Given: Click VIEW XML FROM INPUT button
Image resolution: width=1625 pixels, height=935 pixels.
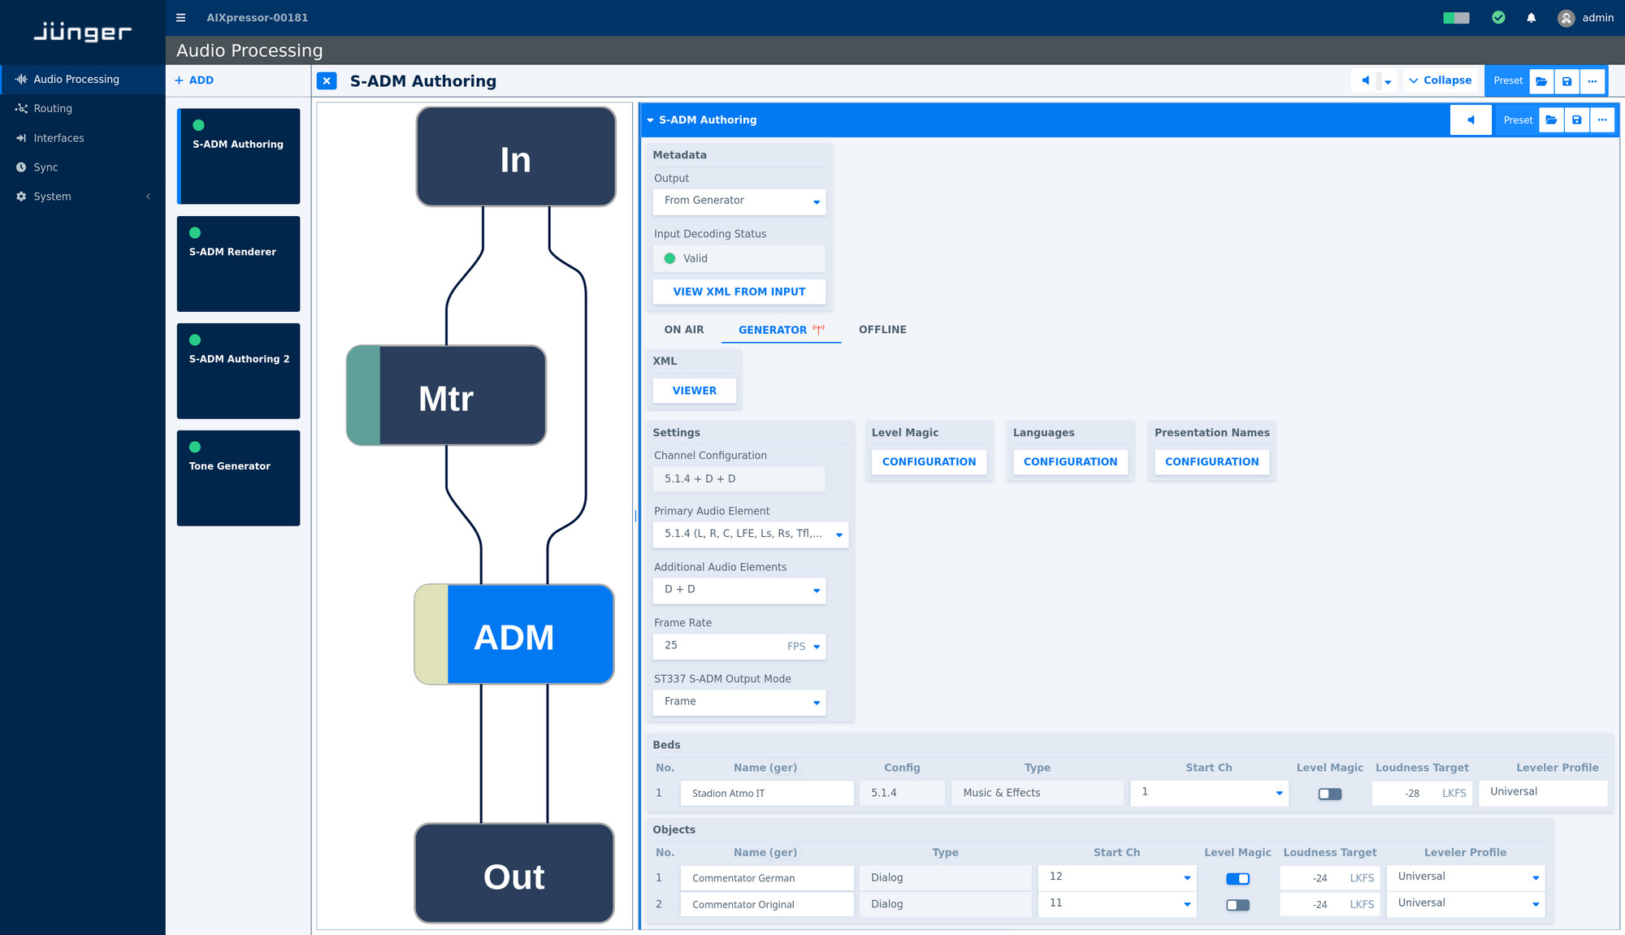Looking at the screenshot, I should 739,291.
